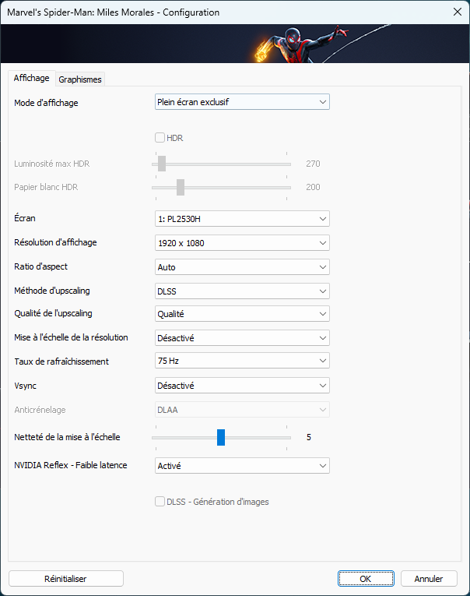
Task: Toggle DLSS Génération d'images checkbox
Action: pos(160,502)
